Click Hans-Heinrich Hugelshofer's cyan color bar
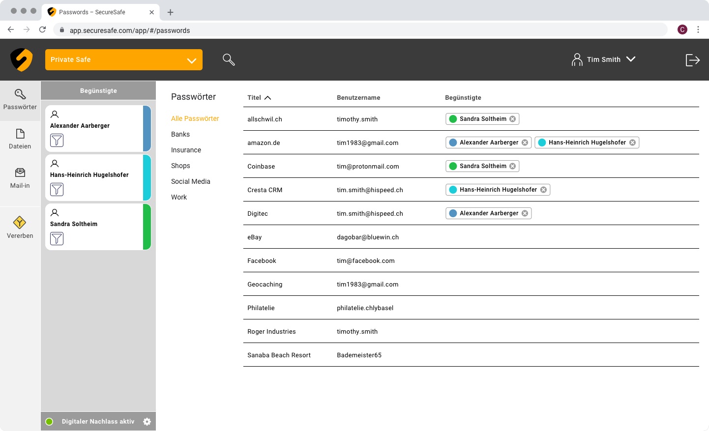709x431 pixels. click(147, 177)
